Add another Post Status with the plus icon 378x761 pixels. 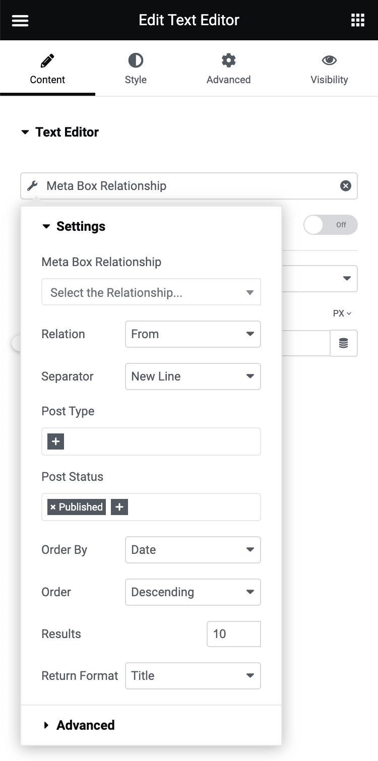click(119, 508)
